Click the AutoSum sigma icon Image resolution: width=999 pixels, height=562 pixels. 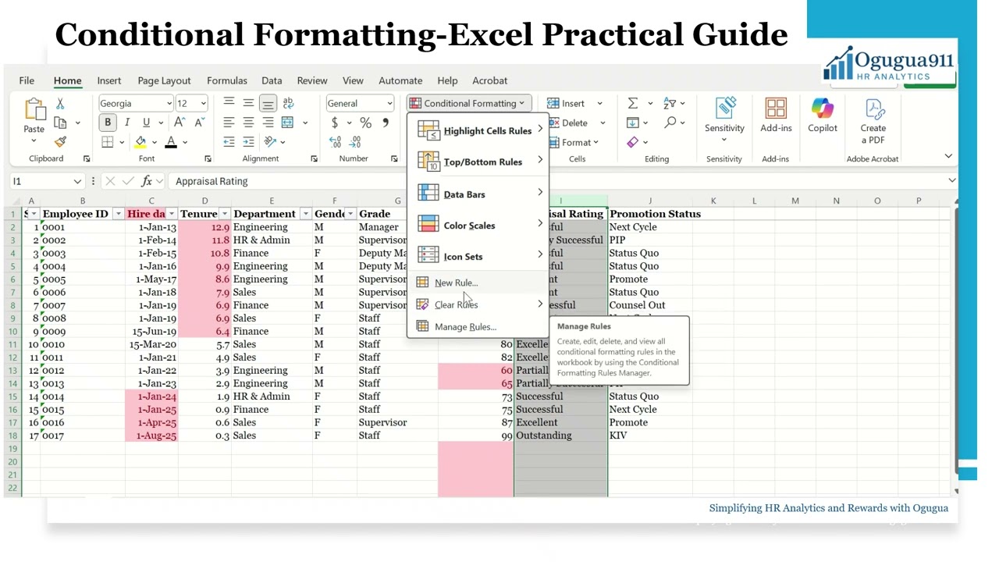[633, 103]
